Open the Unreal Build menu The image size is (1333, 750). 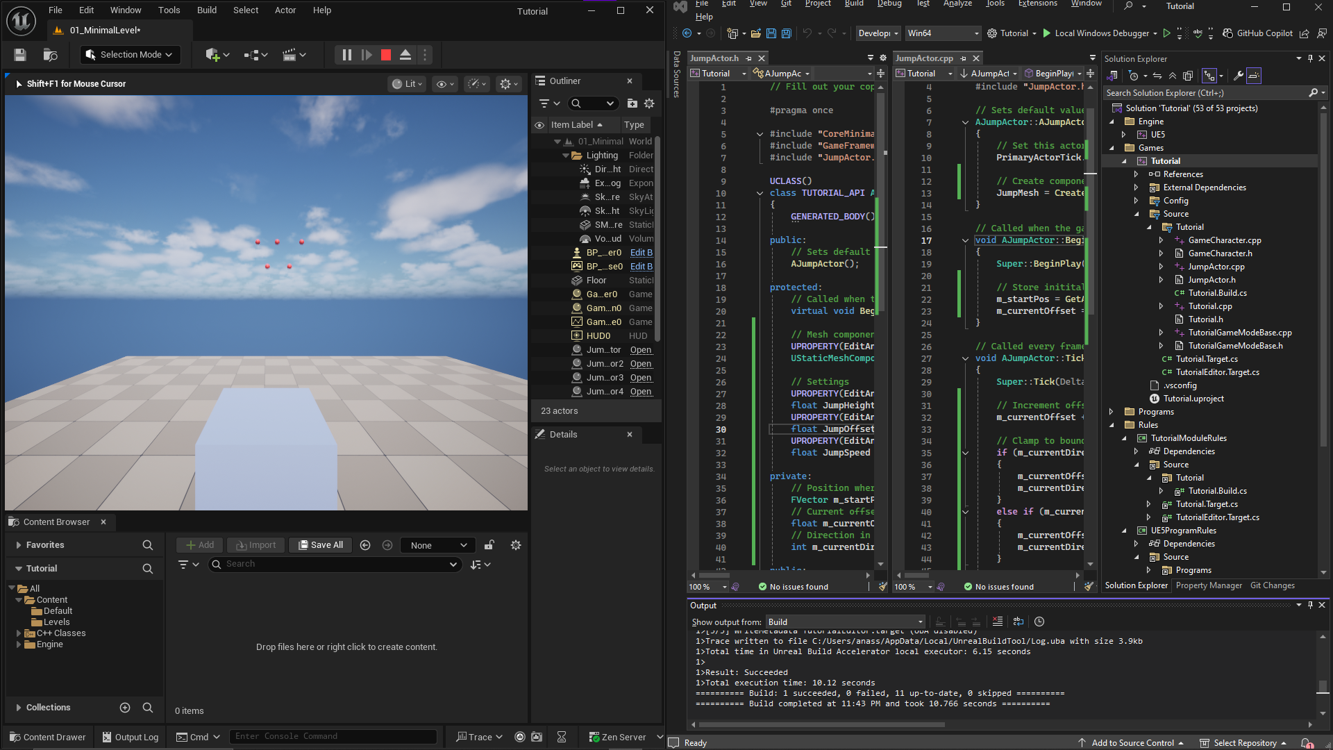tap(207, 10)
